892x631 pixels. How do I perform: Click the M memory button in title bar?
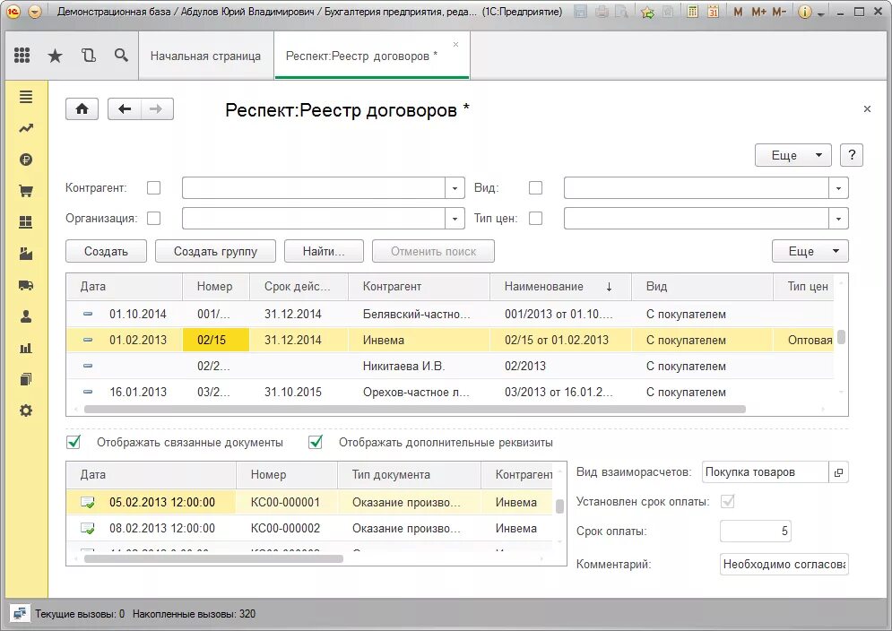tap(738, 12)
